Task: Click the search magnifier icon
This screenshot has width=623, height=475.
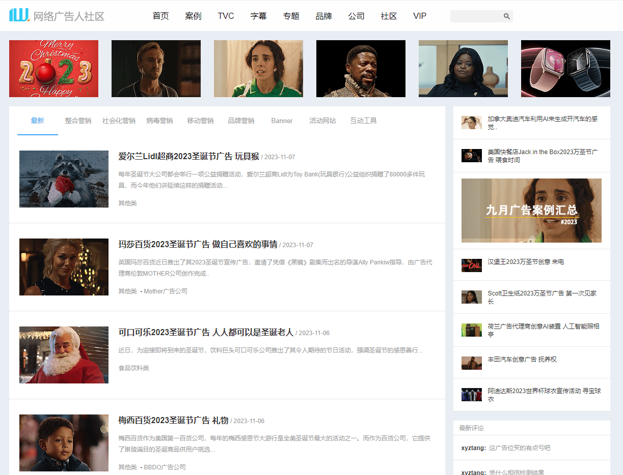Action: 507,16
